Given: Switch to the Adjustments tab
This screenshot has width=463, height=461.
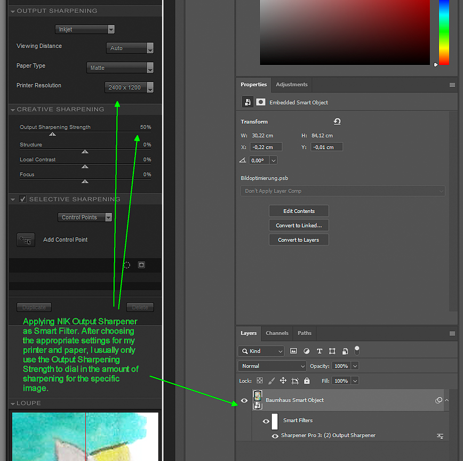Looking at the screenshot, I should tap(291, 85).
